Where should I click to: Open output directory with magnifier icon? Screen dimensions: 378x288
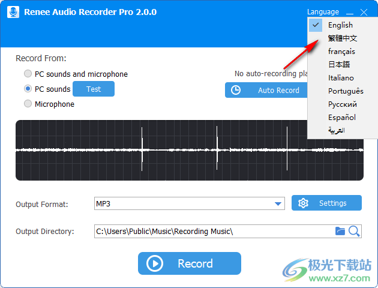[x=354, y=232]
